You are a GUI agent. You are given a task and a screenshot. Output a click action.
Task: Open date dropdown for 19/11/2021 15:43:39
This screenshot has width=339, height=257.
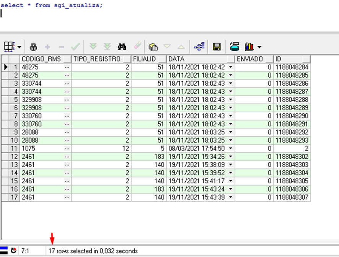[231, 197]
